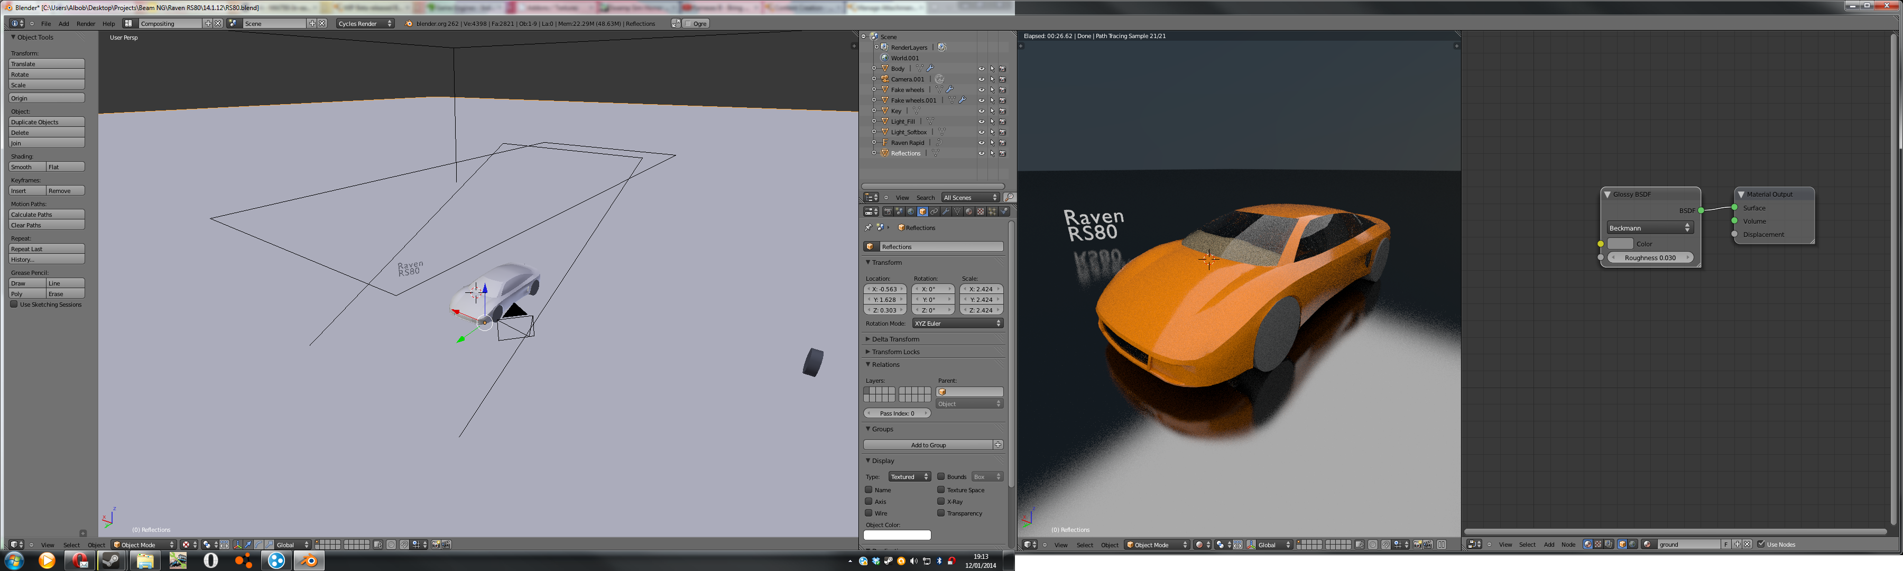The width and height of the screenshot is (1903, 571).
Task: Click Blender icon in Windows taskbar
Action: pos(309,560)
